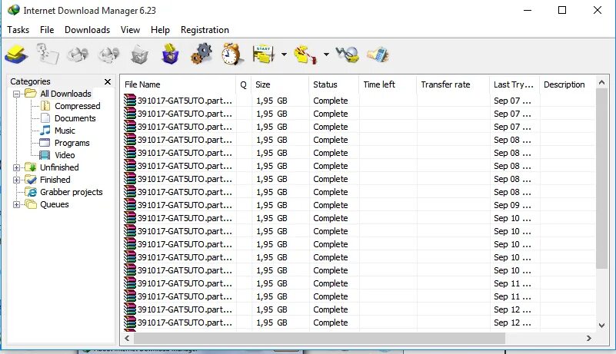Sort by the Status column header

pyautogui.click(x=334, y=84)
